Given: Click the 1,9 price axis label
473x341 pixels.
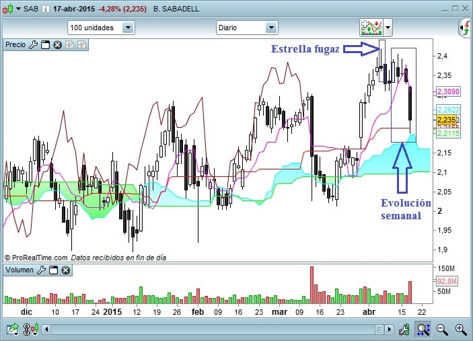Looking at the screenshot, I should tap(442, 250).
